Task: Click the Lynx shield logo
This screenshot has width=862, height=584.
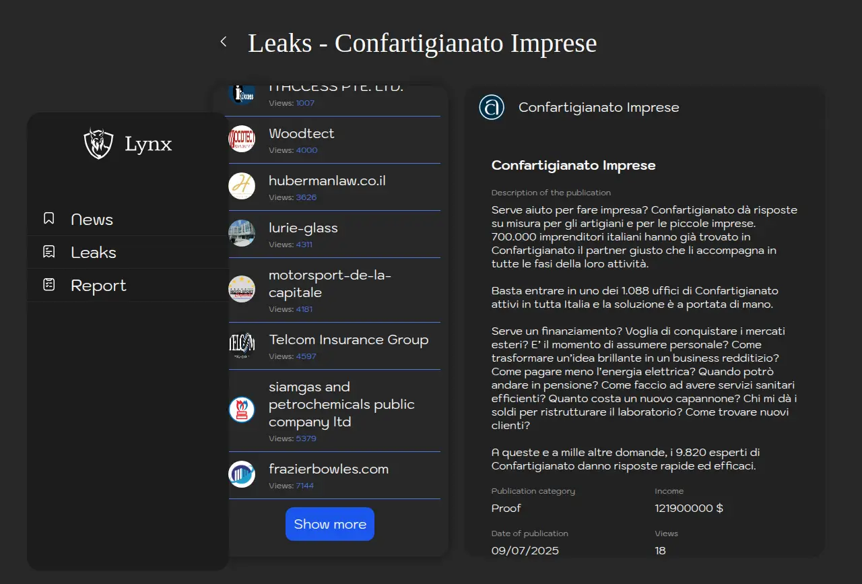Action: tap(98, 143)
